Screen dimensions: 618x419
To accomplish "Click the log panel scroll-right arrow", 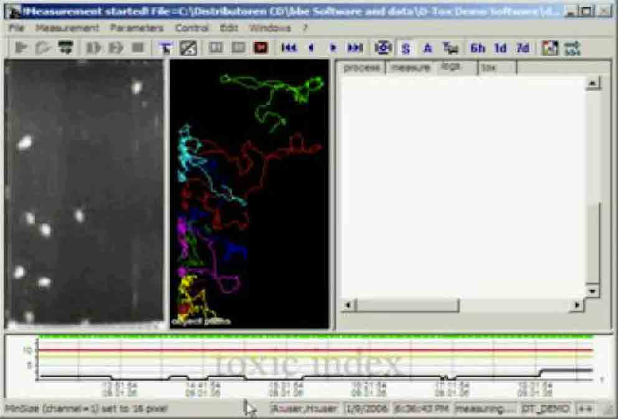I will coord(577,305).
